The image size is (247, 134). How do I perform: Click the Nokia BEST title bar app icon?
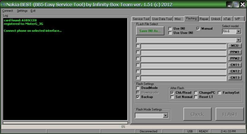coord(3,5)
